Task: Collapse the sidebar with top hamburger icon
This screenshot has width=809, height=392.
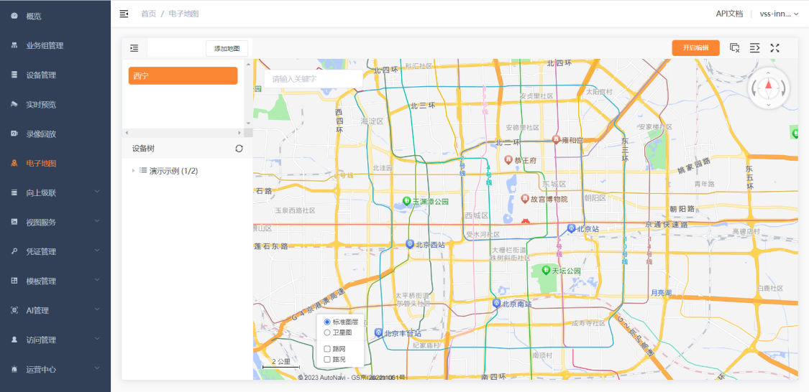Action: pyautogui.click(x=124, y=14)
